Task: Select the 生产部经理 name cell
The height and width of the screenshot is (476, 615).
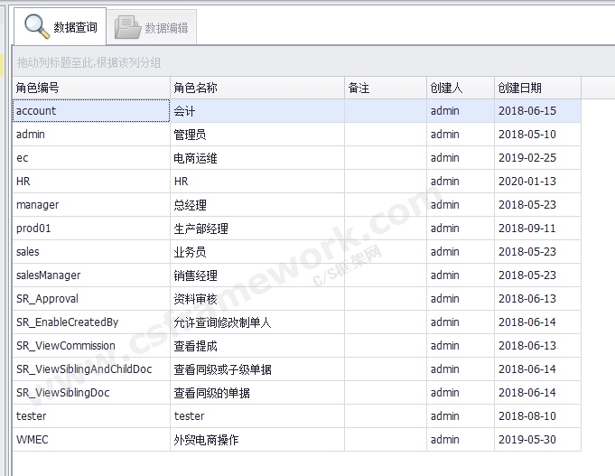Action: 257,229
